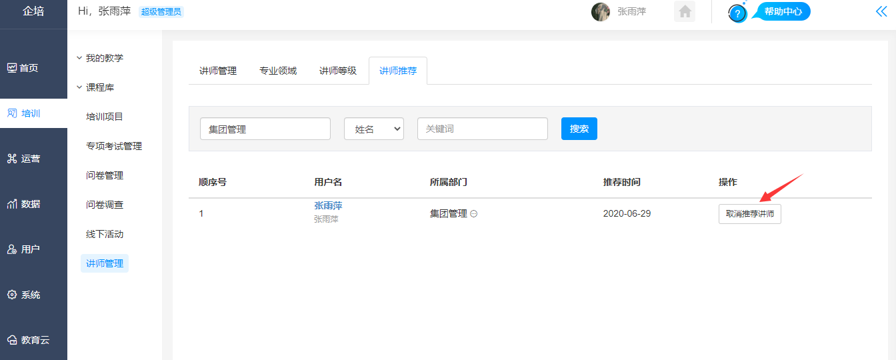Click the Hi, 张雨萍 greeting text
Image resolution: width=896 pixels, height=360 pixels.
point(105,11)
